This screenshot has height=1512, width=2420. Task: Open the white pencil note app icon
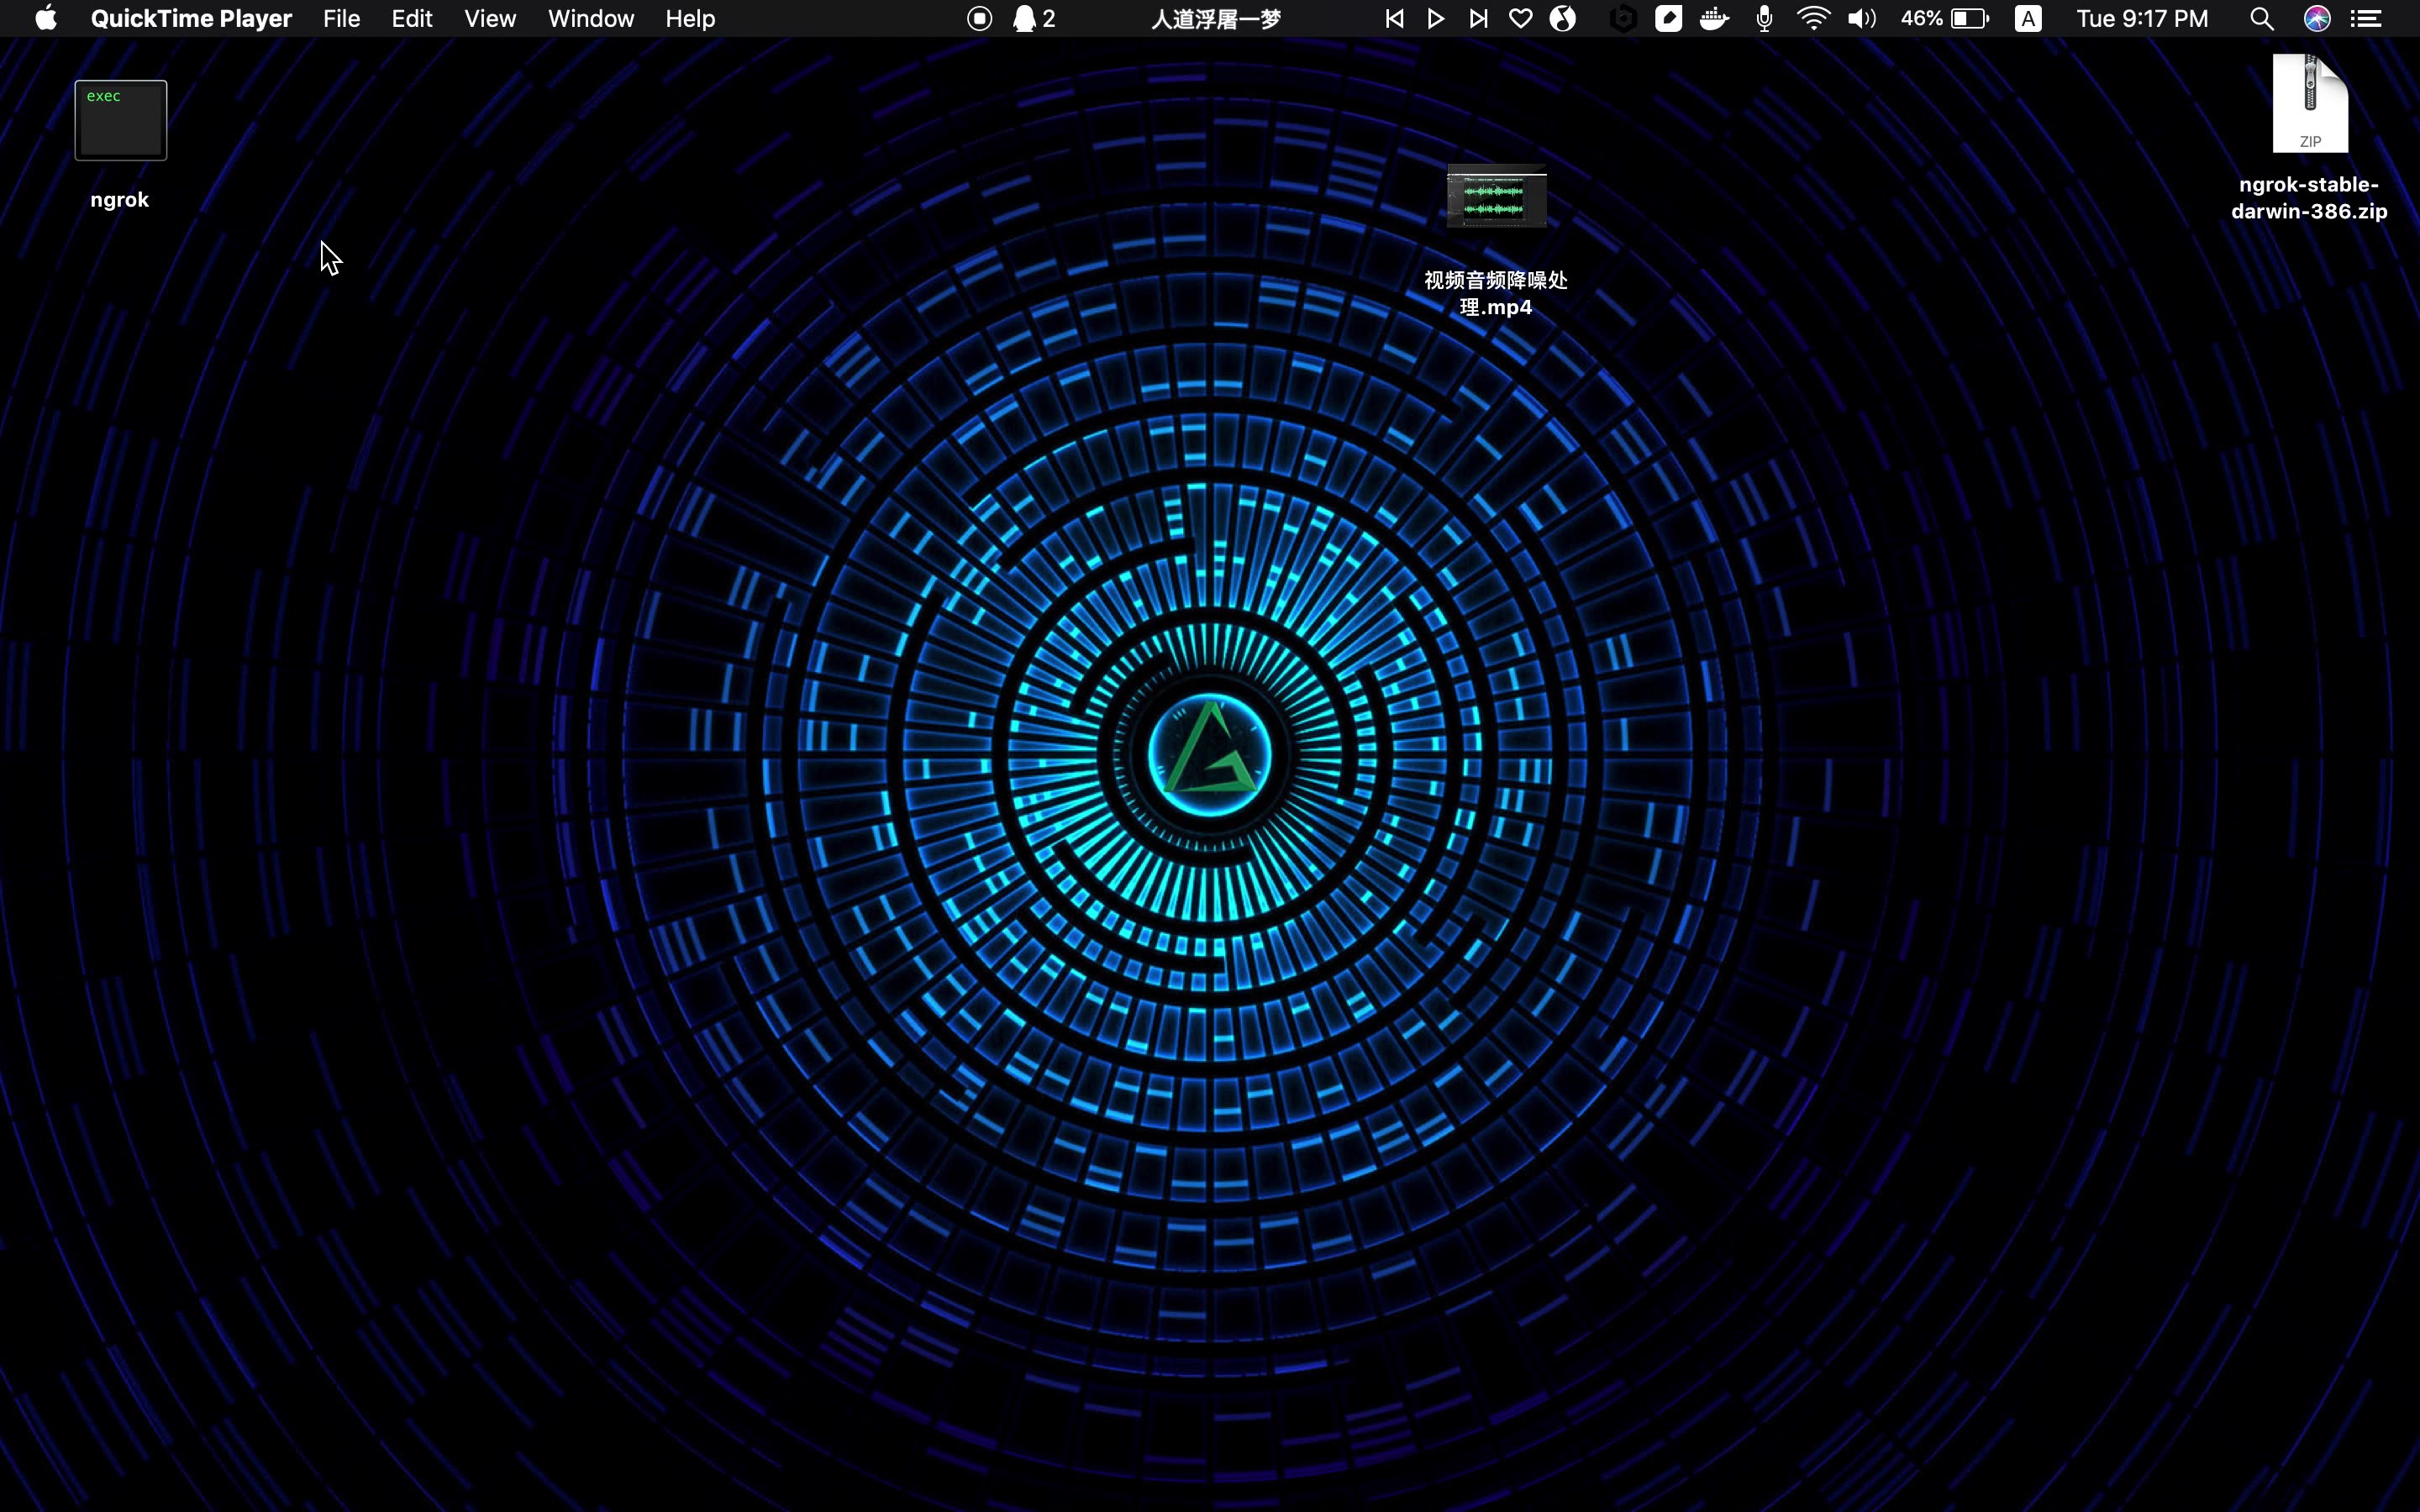point(1668,19)
